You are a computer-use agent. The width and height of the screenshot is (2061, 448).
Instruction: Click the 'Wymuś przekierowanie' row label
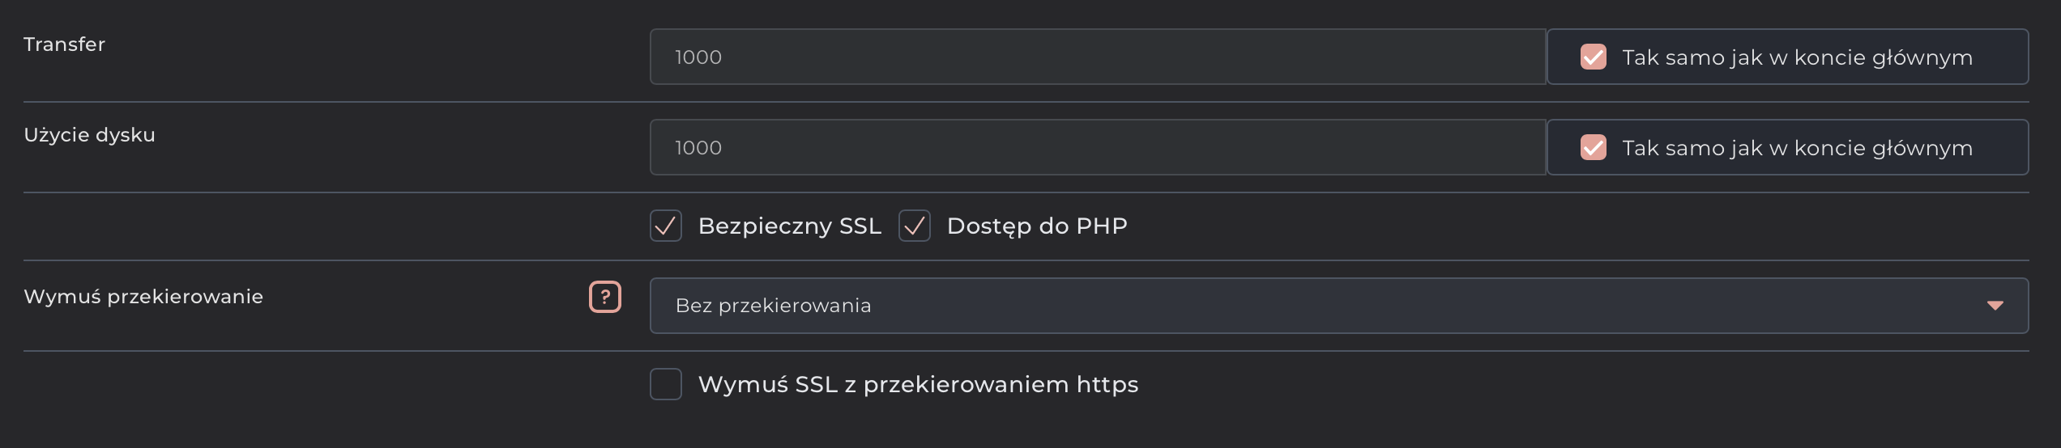coord(143,297)
